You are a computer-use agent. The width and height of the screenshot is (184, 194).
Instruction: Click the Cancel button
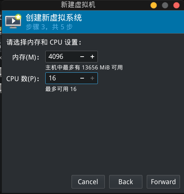click(88, 182)
